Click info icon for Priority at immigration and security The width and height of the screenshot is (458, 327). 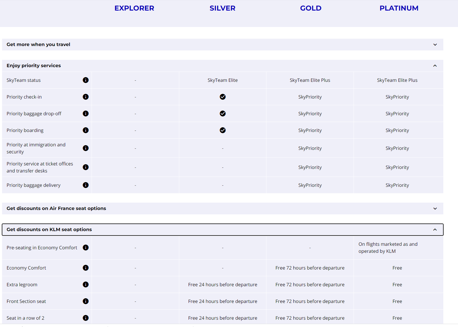point(86,148)
